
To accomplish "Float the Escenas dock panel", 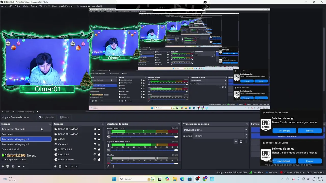I will coord(50,124).
